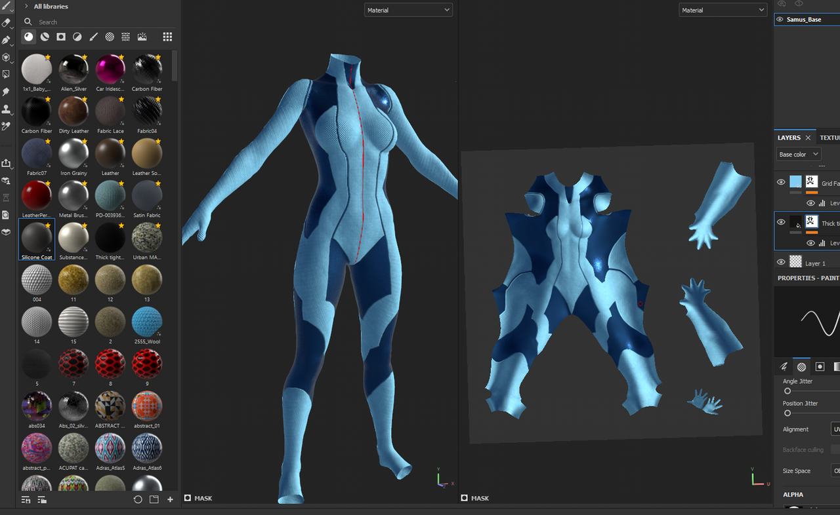Filter assets by Filters half-circle icon
Screen dimensions: 840x515
pyautogui.click(x=77, y=37)
